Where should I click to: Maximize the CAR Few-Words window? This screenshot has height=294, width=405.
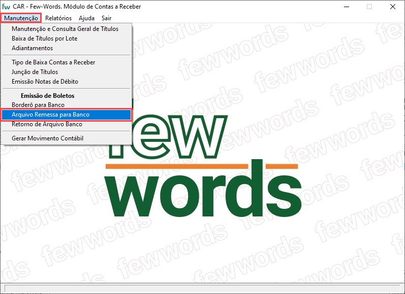[369, 7]
